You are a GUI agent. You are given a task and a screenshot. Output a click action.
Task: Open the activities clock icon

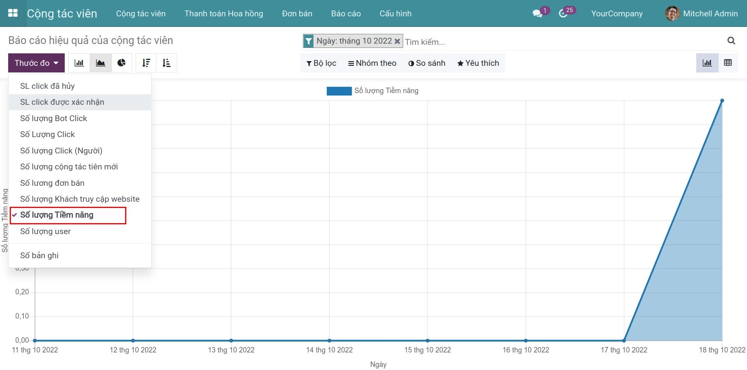click(563, 14)
